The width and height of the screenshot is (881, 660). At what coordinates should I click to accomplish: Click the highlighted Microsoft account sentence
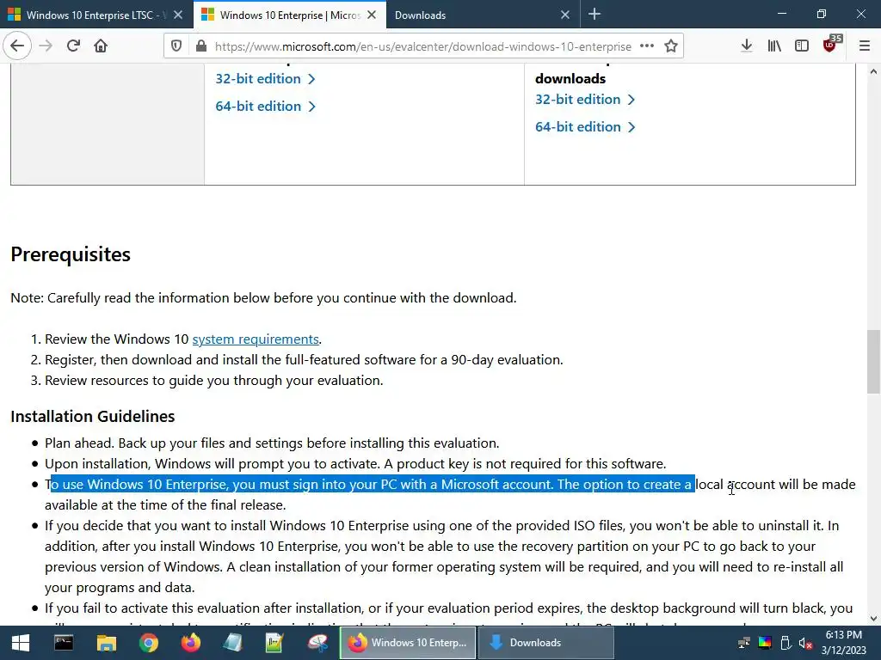(373, 485)
